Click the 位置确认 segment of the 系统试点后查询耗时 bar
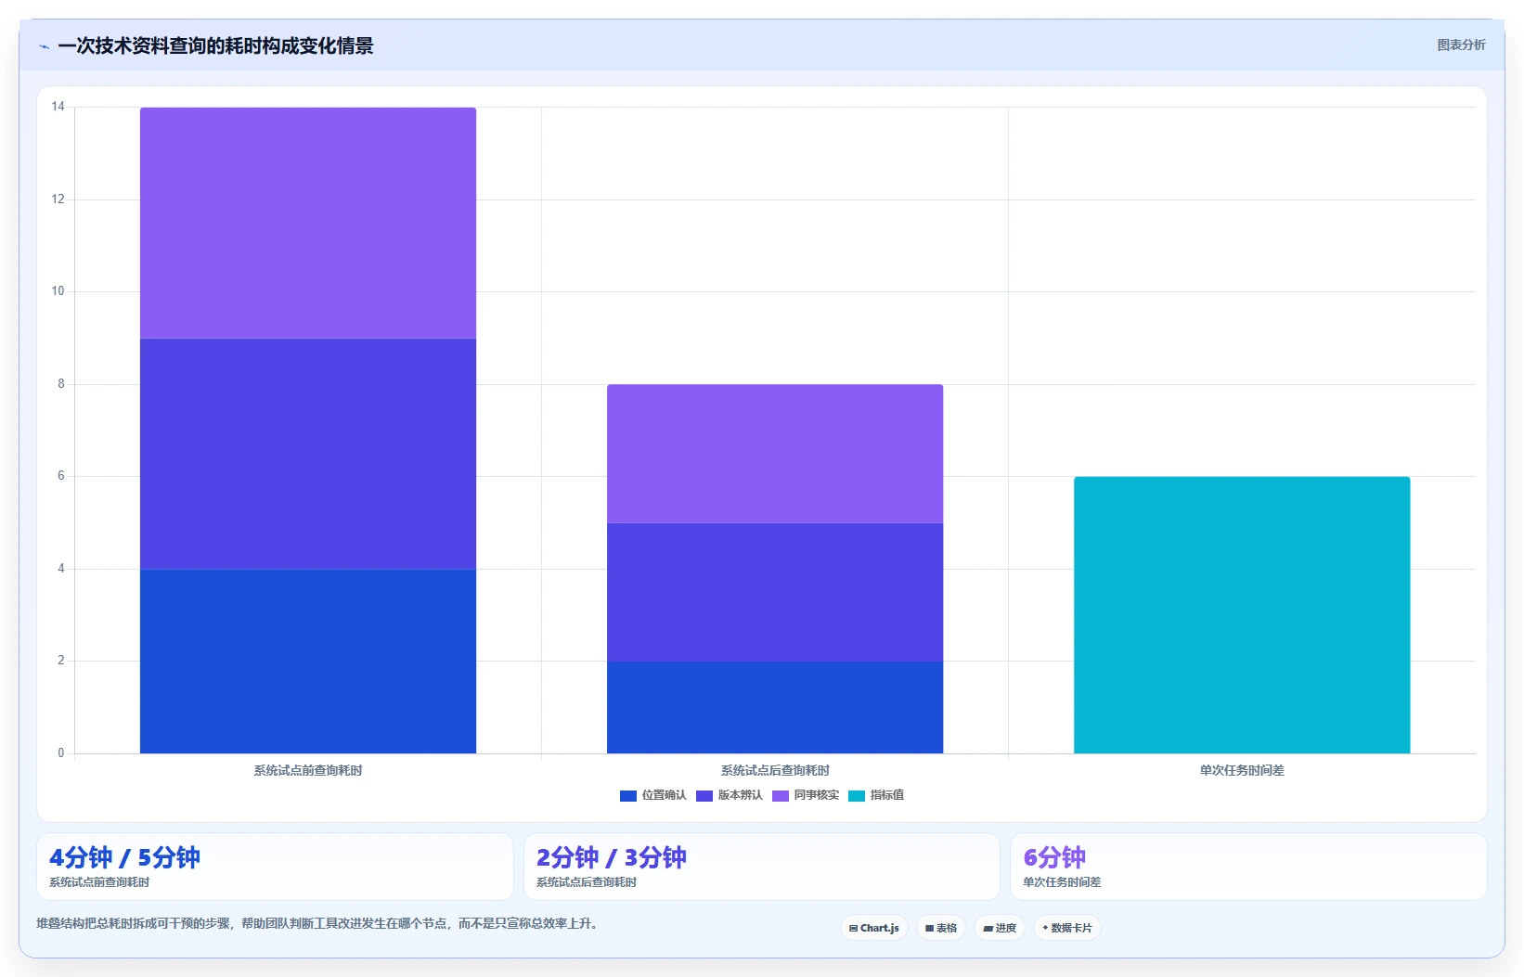The width and height of the screenshot is (1524, 977). [x=775, y=707]
